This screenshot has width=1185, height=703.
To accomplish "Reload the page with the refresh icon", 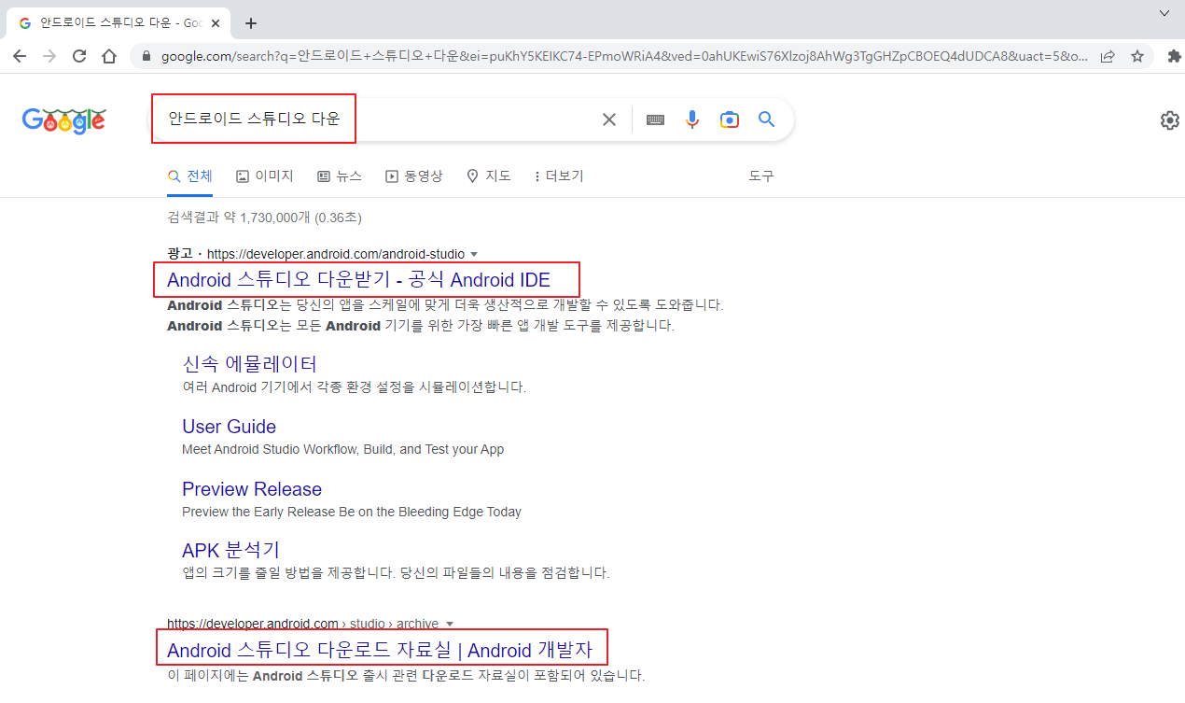I will [79, 56].
